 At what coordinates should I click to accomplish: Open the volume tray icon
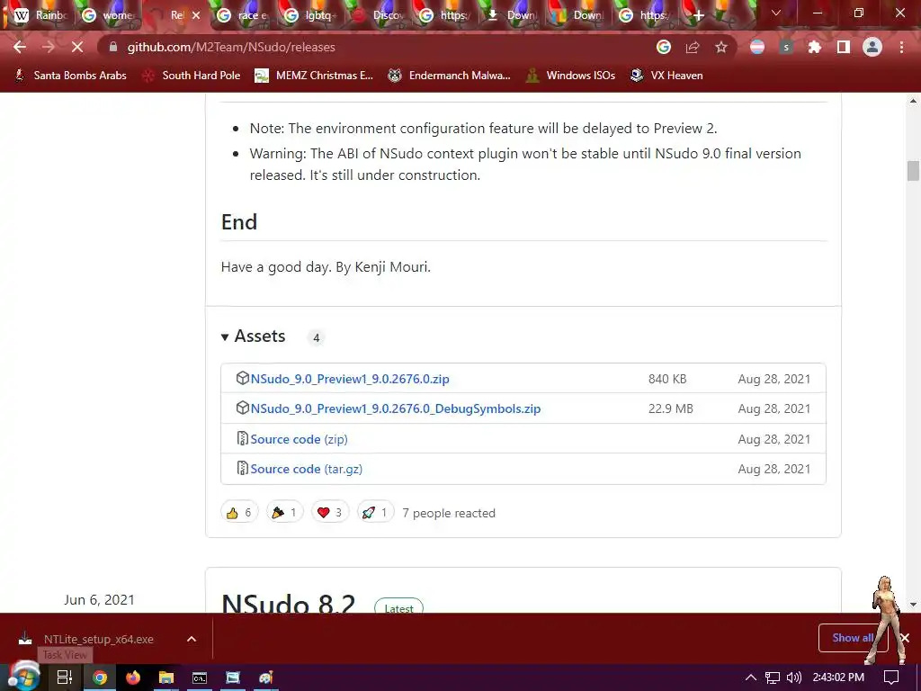(x=793, y=678)
